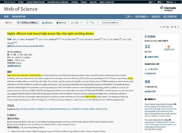
Task: Click the Clarivate Analytics logo
Action: coord(168,9)
